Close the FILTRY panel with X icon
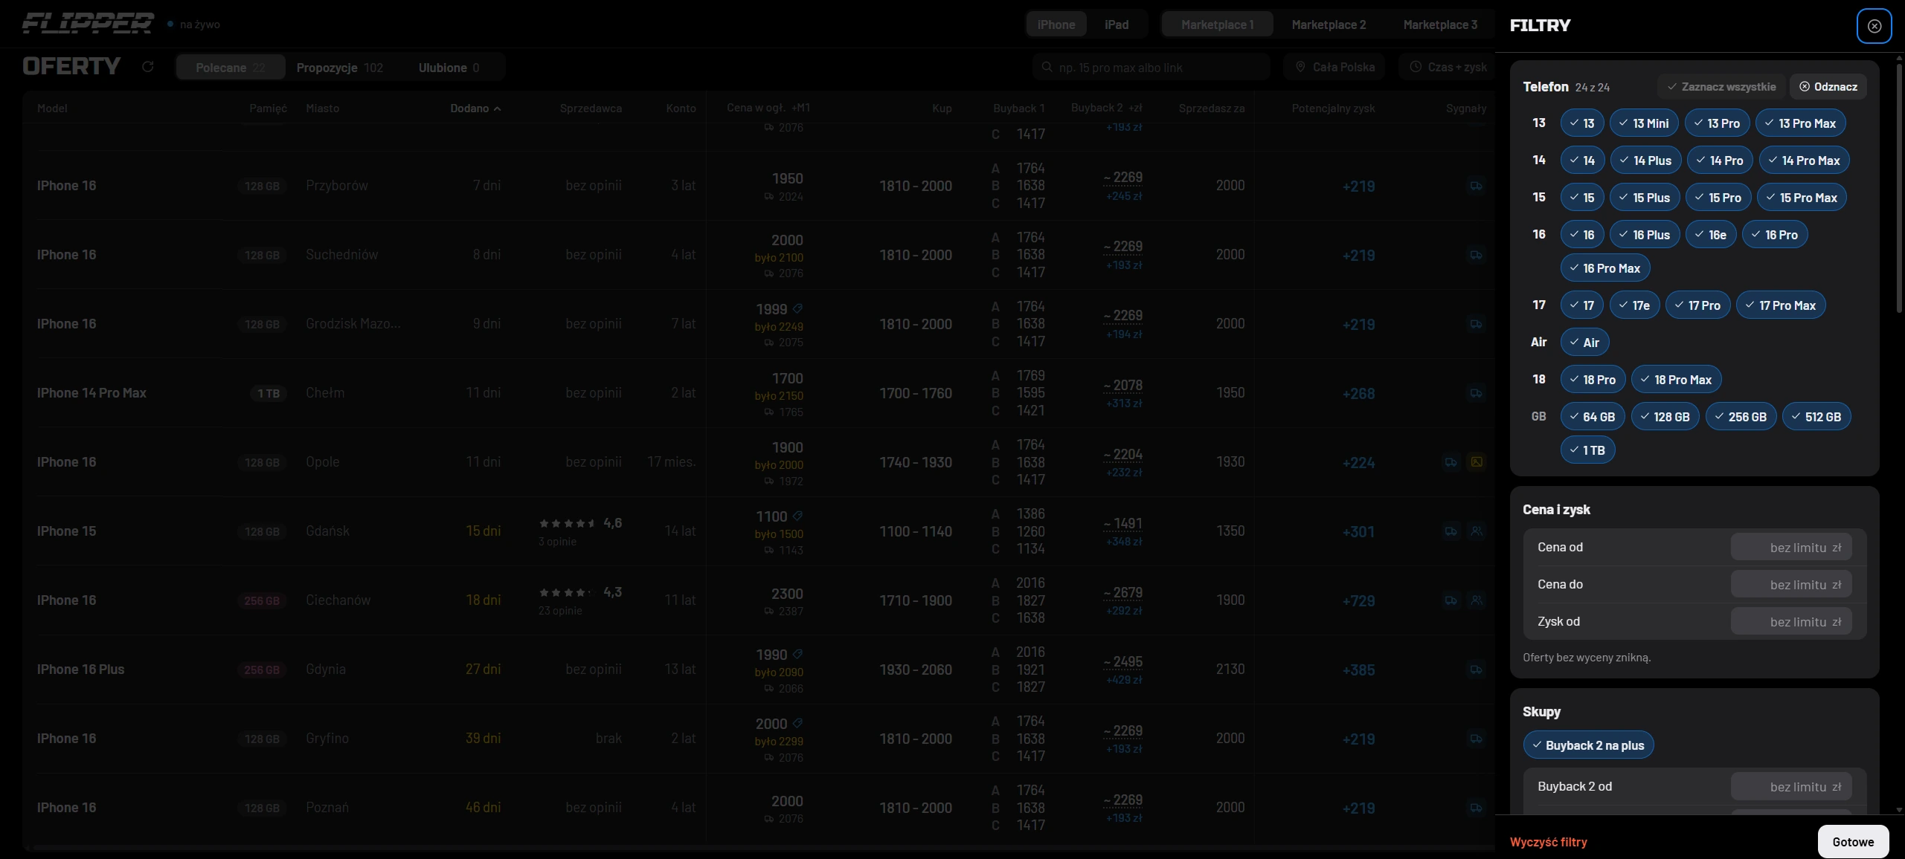Viewport: 1905px width, 859px height. coord(1874,26)
